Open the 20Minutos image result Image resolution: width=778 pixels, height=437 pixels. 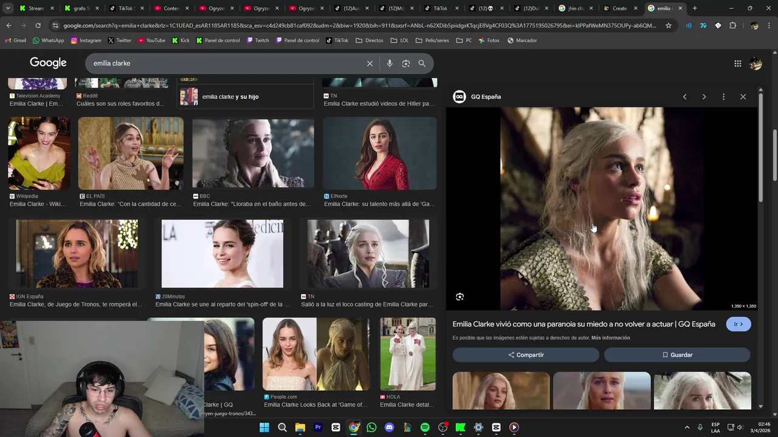click(222, 254)
